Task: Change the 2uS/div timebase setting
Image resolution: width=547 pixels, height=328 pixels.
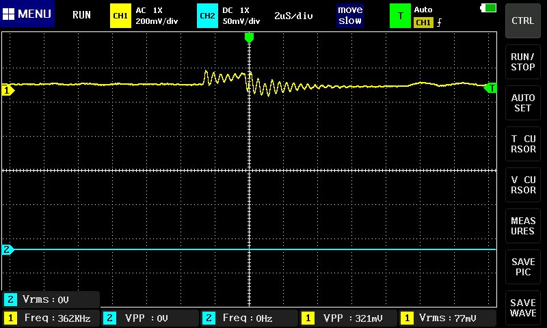Action: pyautogui.click(x=293, y=16)
